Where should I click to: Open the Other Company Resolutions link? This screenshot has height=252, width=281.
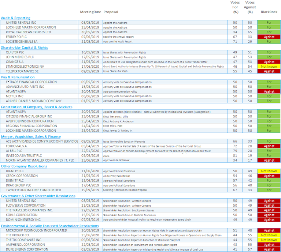coord(24,166)
